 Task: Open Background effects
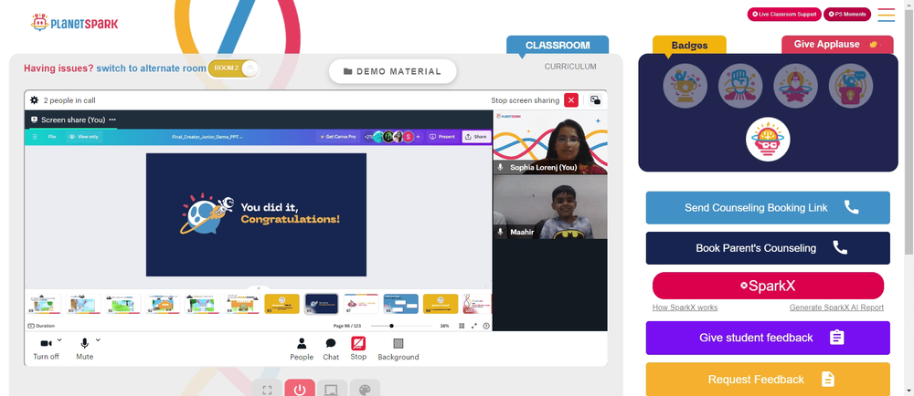[399, 349]
